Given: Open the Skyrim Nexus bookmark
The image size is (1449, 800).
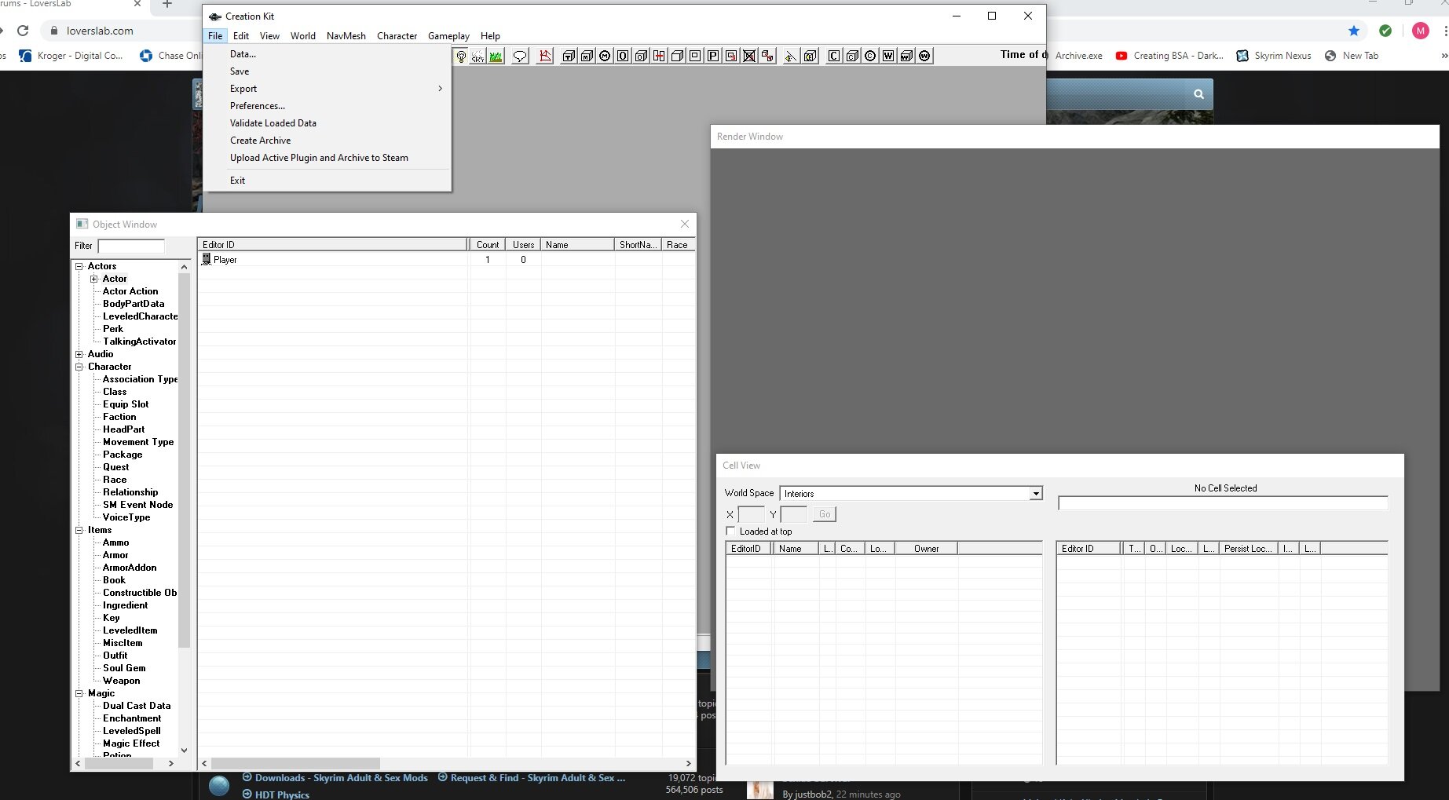Looking at the screenshot, I should [x=1274, y=56].
